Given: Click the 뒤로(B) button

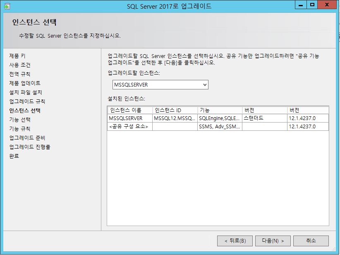Looking at the screenshot, I should (235, 241).
